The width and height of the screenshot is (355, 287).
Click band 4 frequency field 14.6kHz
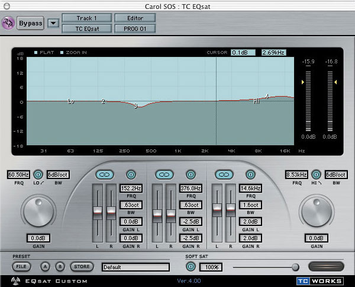tap(250, 189)
